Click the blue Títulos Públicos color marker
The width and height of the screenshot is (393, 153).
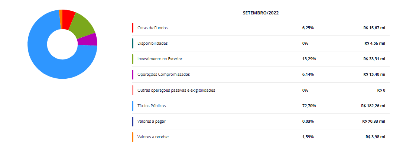[x=132, y=106]
